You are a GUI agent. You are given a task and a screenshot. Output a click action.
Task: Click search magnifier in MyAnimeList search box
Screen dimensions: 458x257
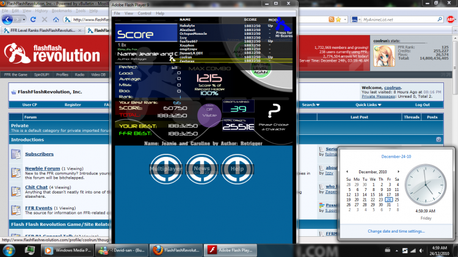(x=440, y=20)
